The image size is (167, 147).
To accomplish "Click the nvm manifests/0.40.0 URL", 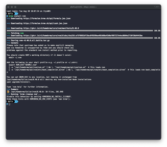I will coord(51,28).
